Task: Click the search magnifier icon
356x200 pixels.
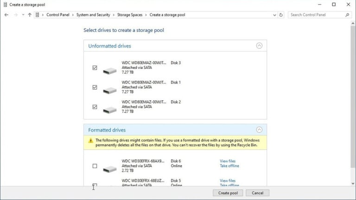Action: point(347,15)
